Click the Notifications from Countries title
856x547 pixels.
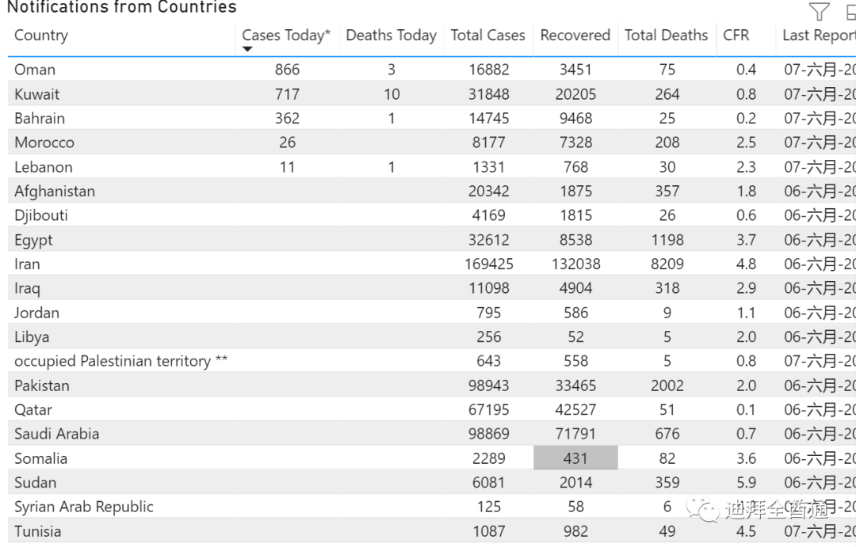(x=121, y=8)
